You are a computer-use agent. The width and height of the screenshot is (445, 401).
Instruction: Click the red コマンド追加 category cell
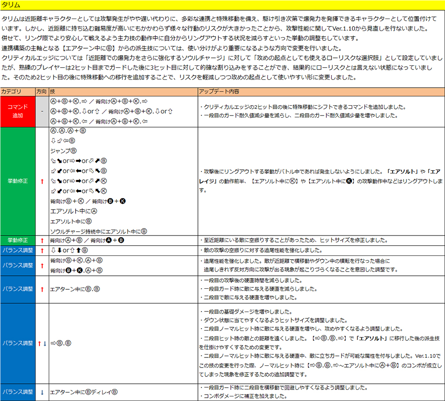(18, 111)
